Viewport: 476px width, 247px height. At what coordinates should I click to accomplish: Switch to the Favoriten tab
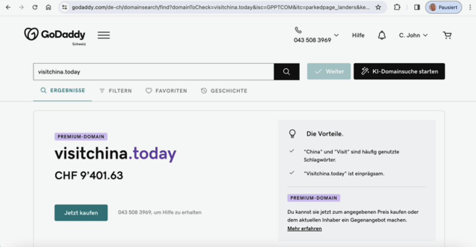[166, 91]
